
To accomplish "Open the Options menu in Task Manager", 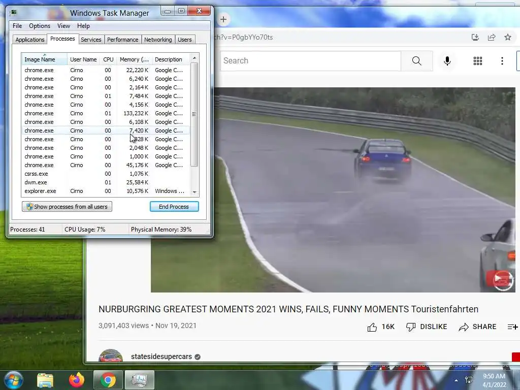I will point(40,26).
